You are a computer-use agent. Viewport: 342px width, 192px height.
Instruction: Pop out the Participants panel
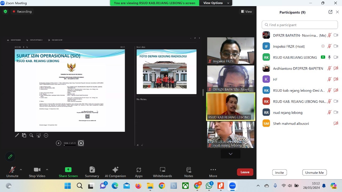pyautogui.click(x=331, y=12)
